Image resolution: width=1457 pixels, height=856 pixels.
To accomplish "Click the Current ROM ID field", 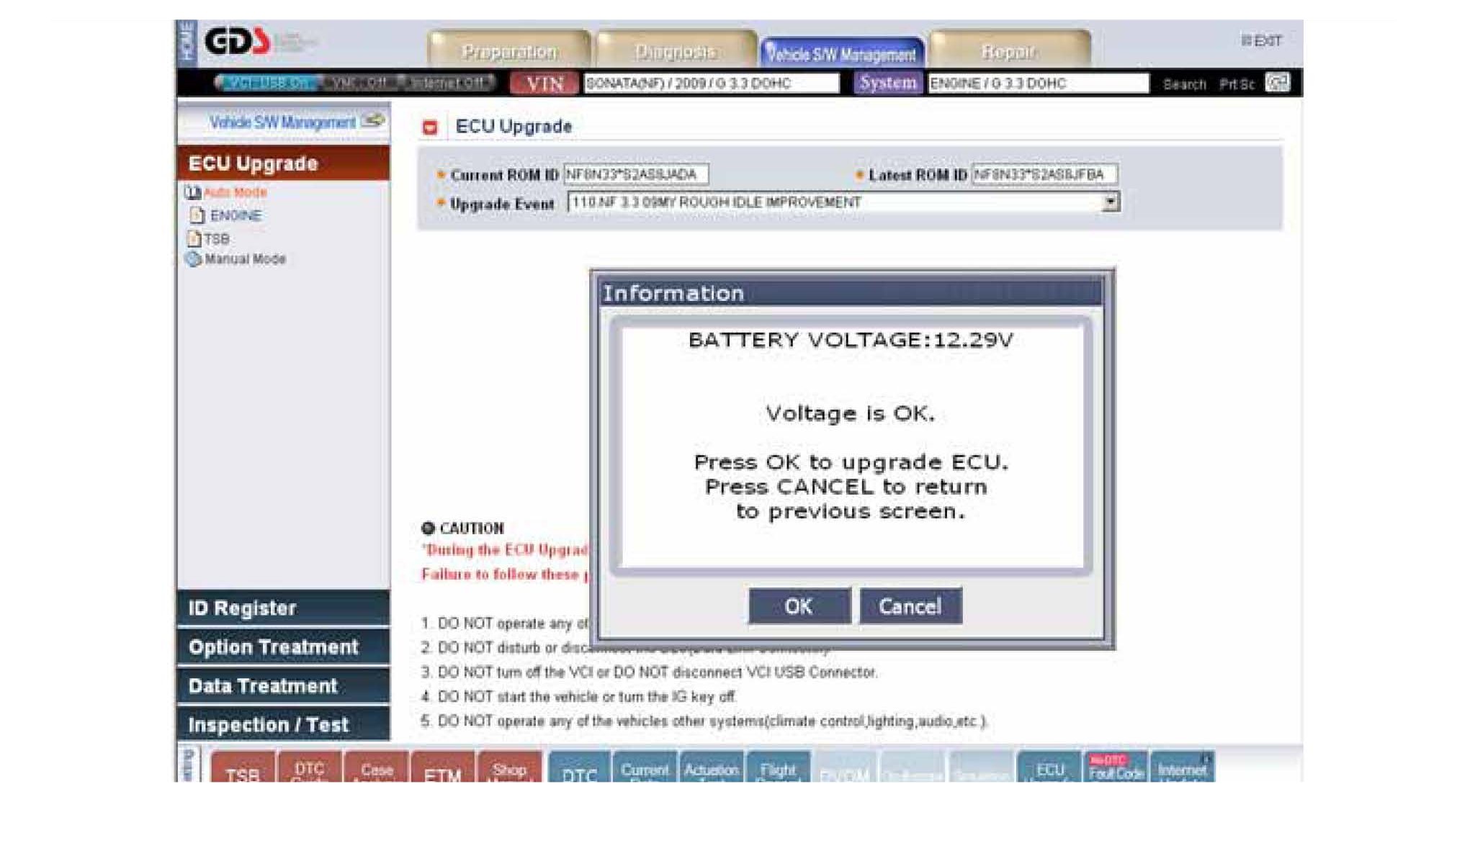I will click(x=635, y=174).
